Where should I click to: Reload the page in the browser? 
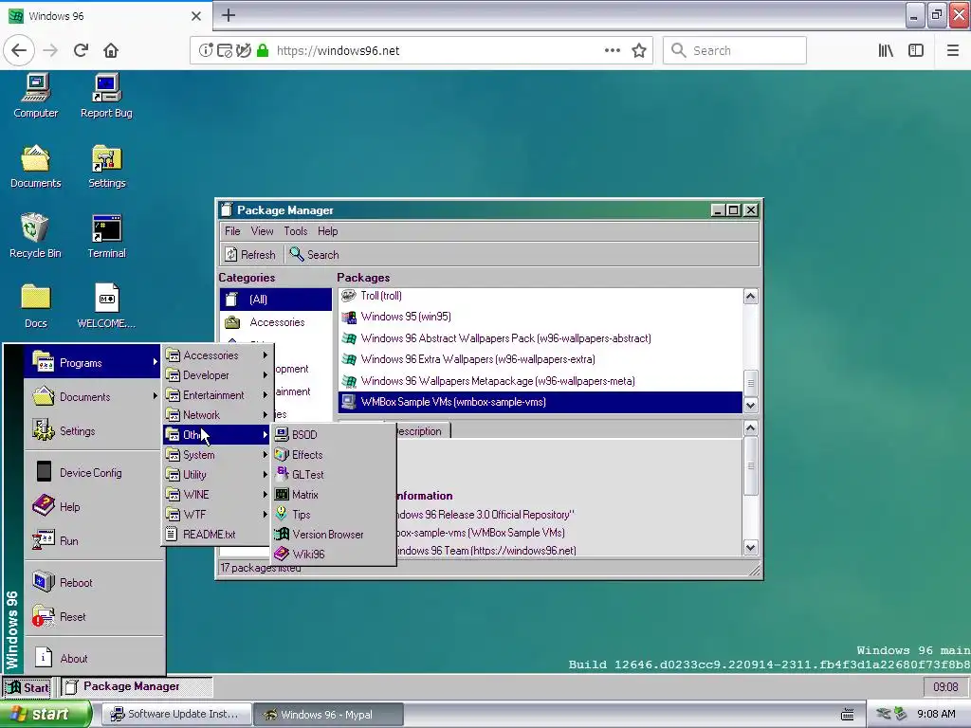click(81, 50)
